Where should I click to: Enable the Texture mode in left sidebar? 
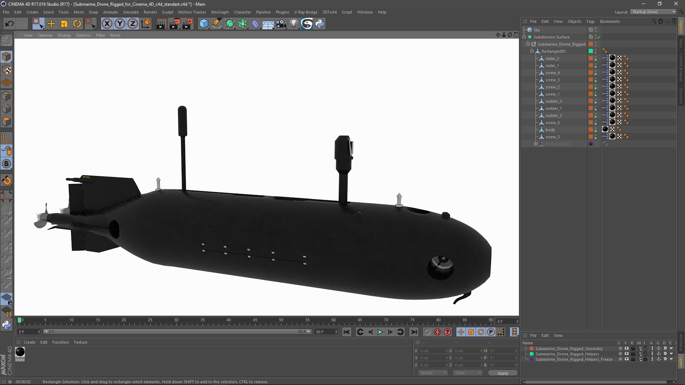click(x=6, y=70)
